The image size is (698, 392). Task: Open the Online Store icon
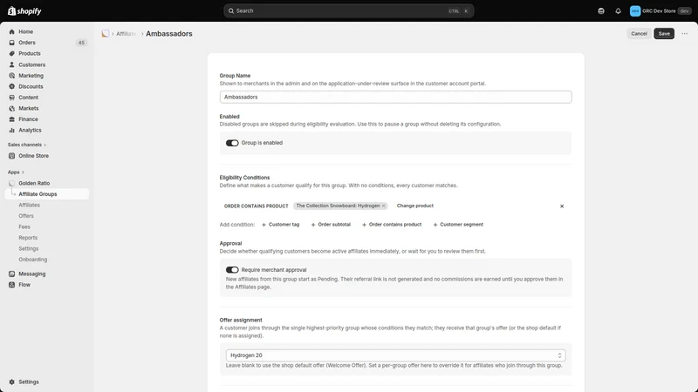coord(11,156)
